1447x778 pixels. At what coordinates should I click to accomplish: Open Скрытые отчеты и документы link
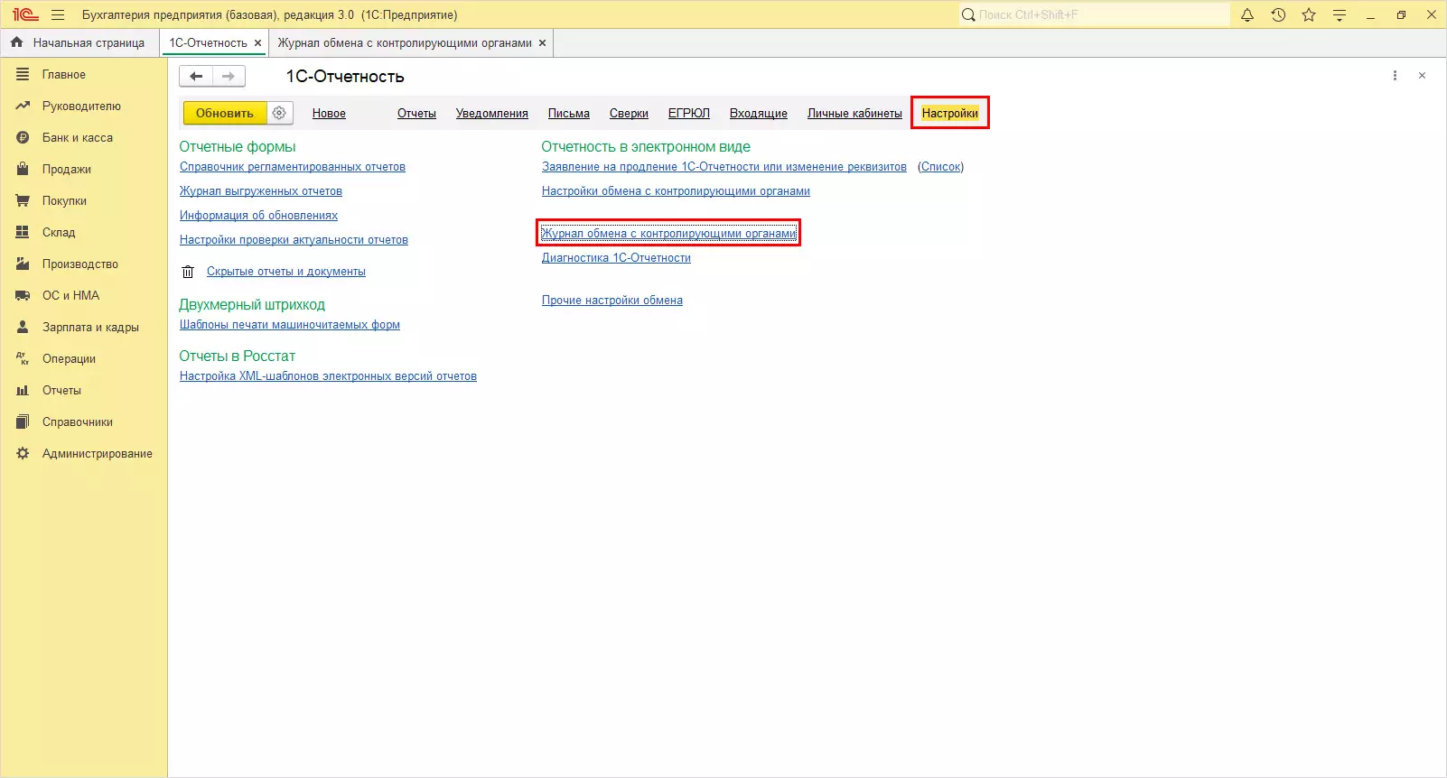tap(286, 272)
